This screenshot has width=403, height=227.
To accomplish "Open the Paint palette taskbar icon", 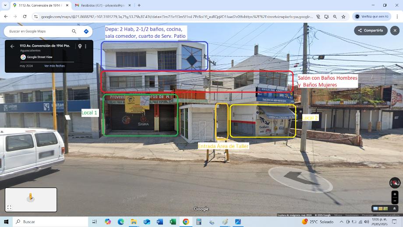I will click(225, 222).
